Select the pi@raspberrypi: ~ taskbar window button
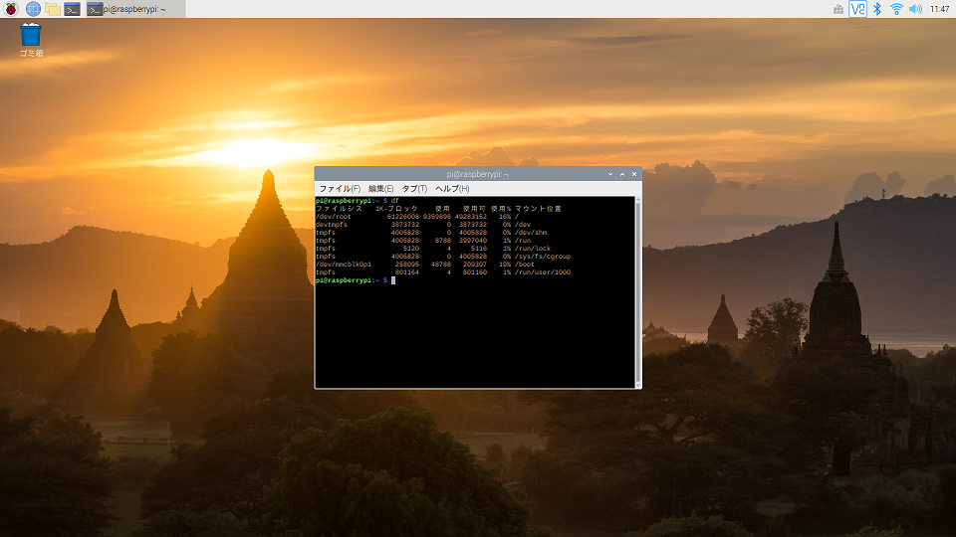The width and height of the screenshot is (956, 537). 134,9
